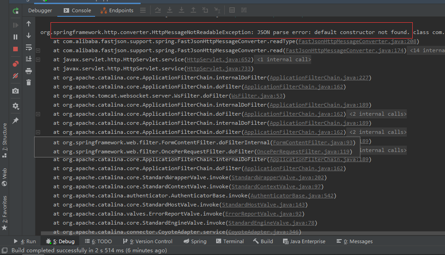Open the Build tool window
Screen dimensions: 445x255
pos(263,241)
